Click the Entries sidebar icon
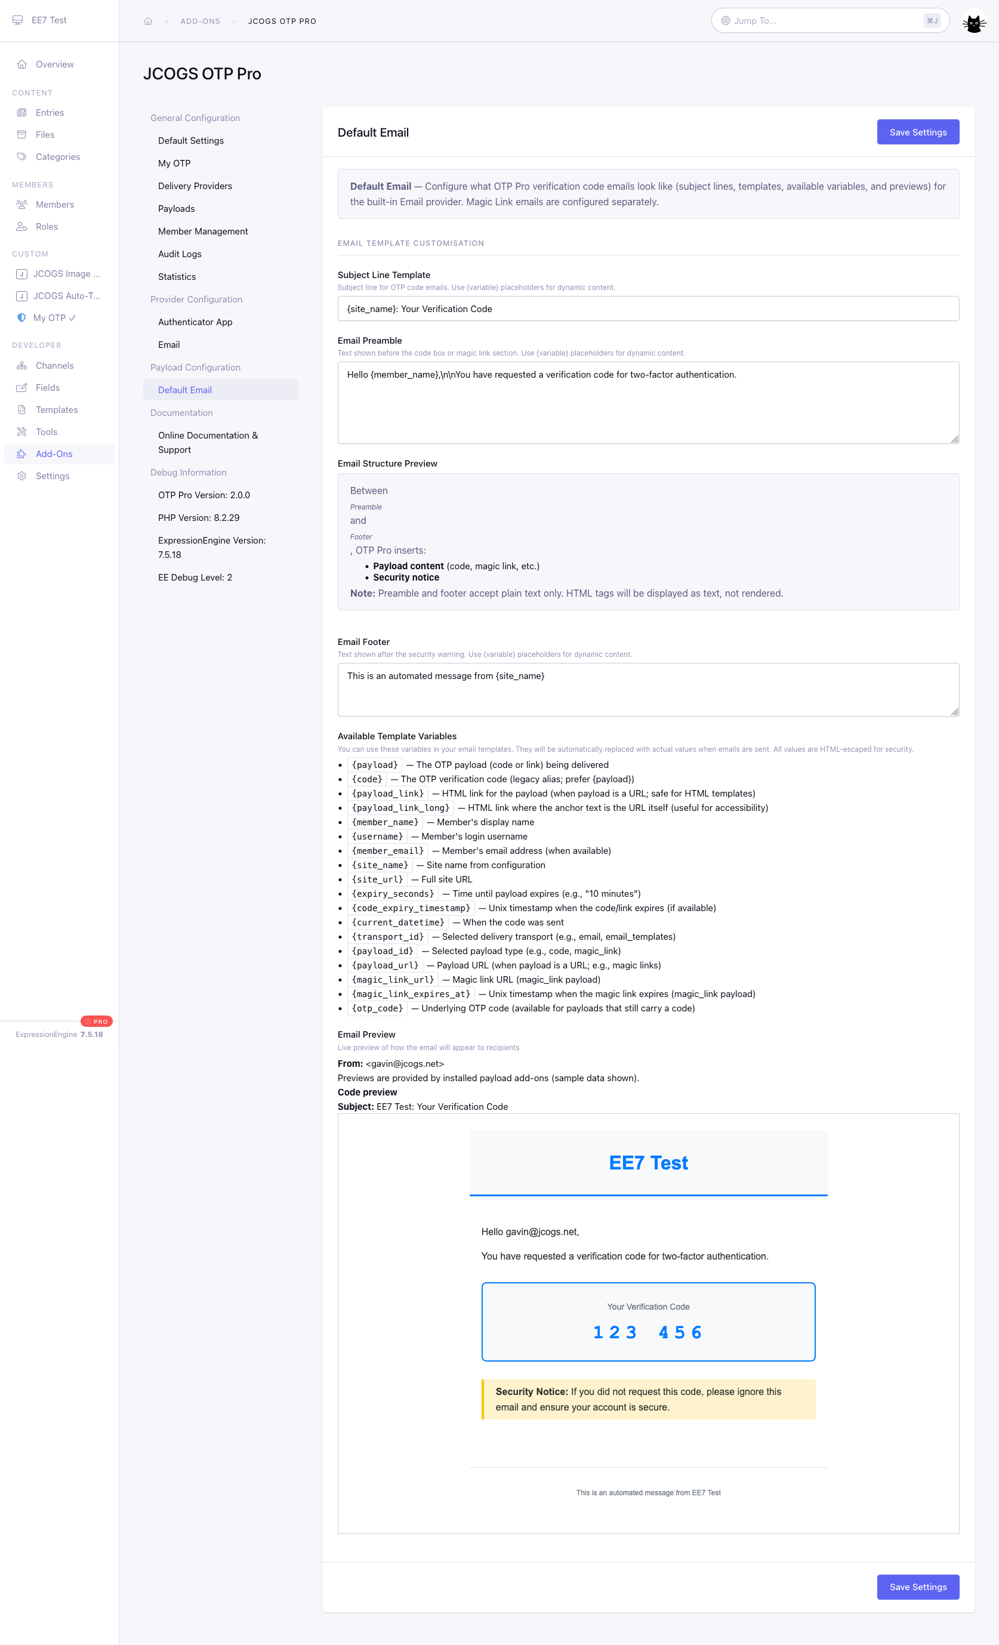Viewport: 999px width, 1645px height. 22,113
